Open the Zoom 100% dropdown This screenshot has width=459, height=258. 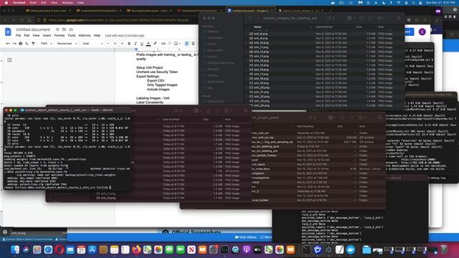coord(46,44)
